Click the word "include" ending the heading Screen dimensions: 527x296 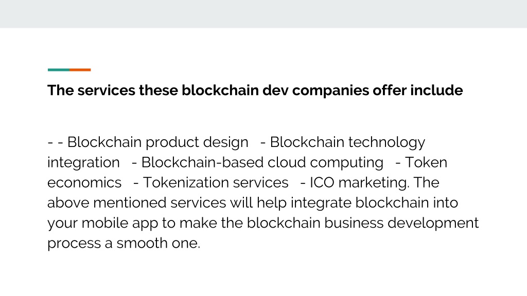click(436, 90)
